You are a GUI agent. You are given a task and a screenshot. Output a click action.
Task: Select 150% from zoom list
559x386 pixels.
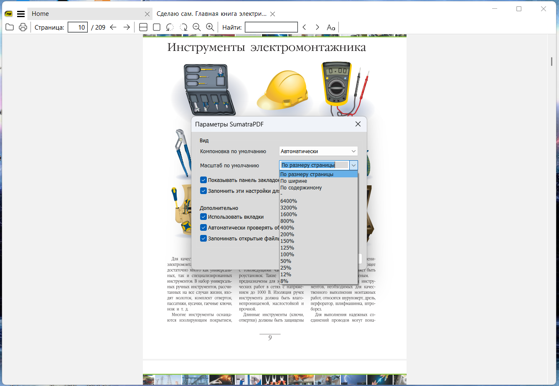[287, 241]
